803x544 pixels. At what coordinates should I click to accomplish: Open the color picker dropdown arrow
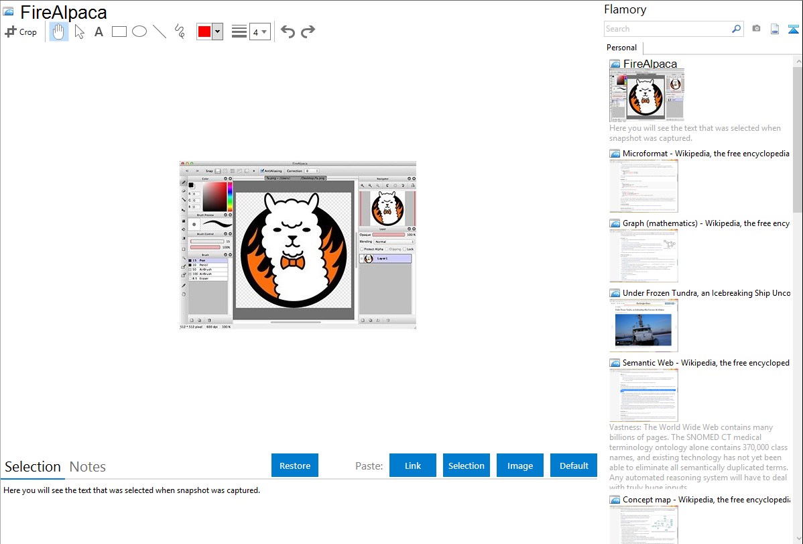pyautogui.click(x=217, y=32)
